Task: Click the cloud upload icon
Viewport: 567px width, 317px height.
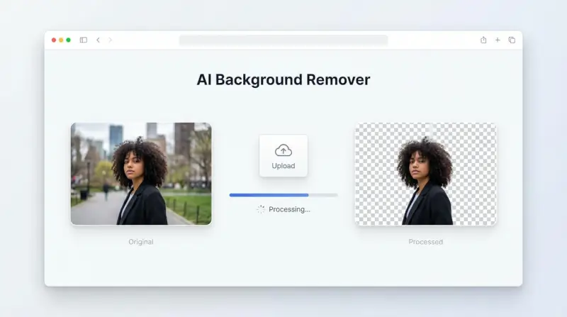Action: coord(283,150)
